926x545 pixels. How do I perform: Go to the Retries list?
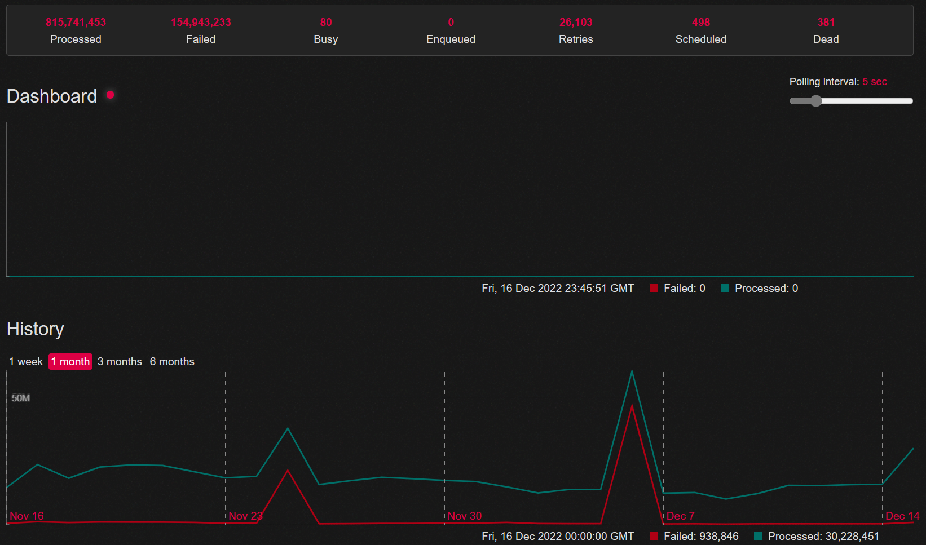click(x=576, y=30)
